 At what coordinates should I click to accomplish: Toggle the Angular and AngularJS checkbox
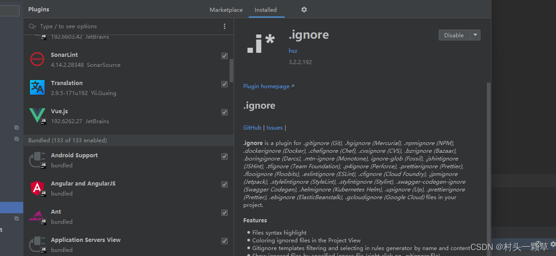pyautogui.click(x=225, y=185)
